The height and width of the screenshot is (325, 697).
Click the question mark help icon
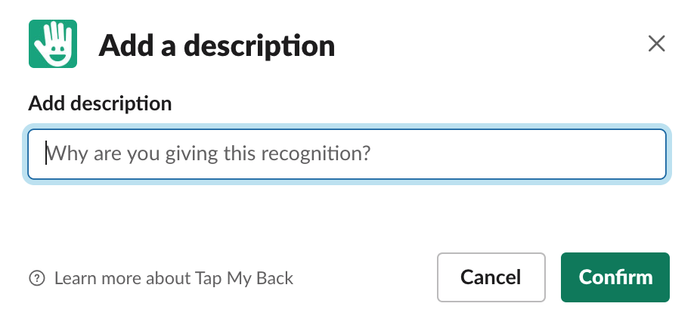pos(37,278)
